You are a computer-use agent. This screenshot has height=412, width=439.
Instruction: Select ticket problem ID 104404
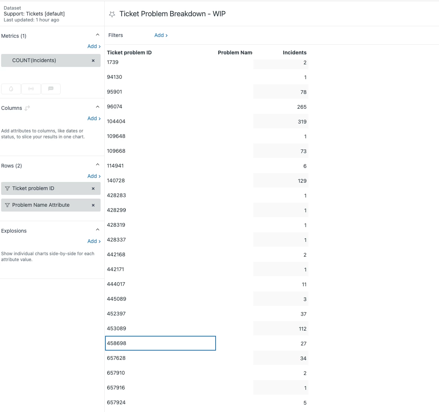point(116,121)
